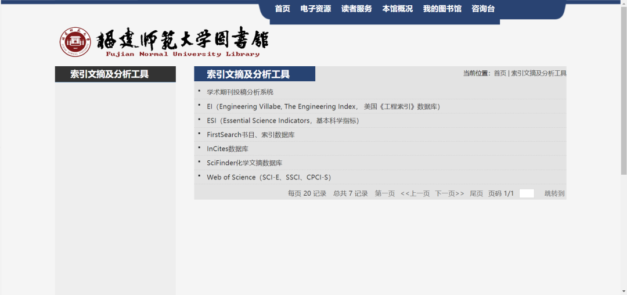
Task: Open the 读者服务 menu
Action: tap(356, 9)
